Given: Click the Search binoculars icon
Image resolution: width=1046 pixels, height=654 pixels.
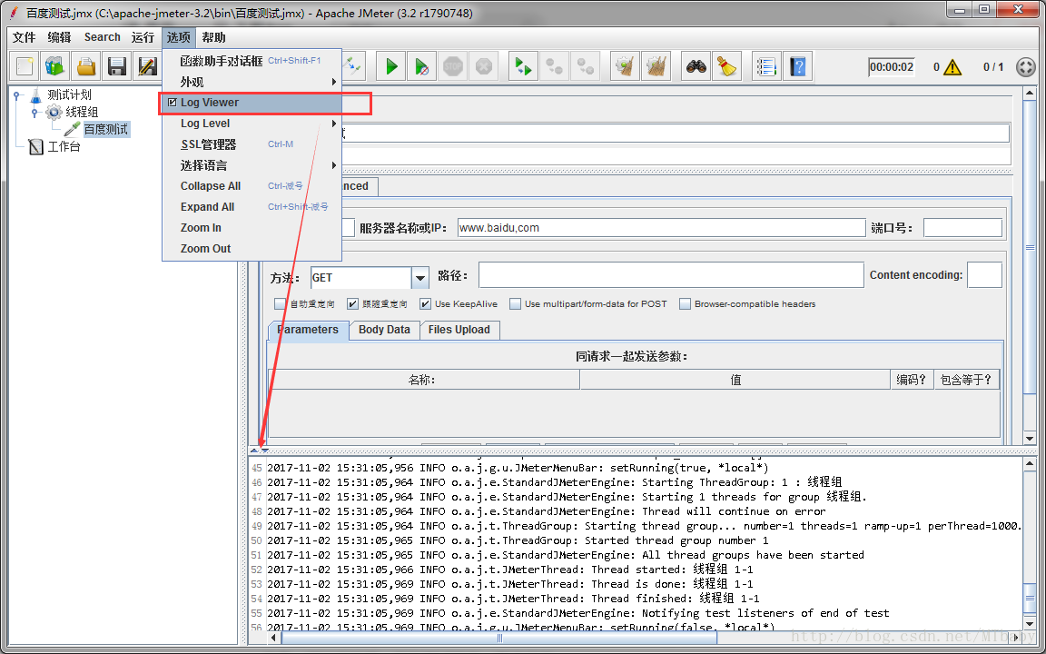Looking at the screenshot, I should [x=696, y=66].
